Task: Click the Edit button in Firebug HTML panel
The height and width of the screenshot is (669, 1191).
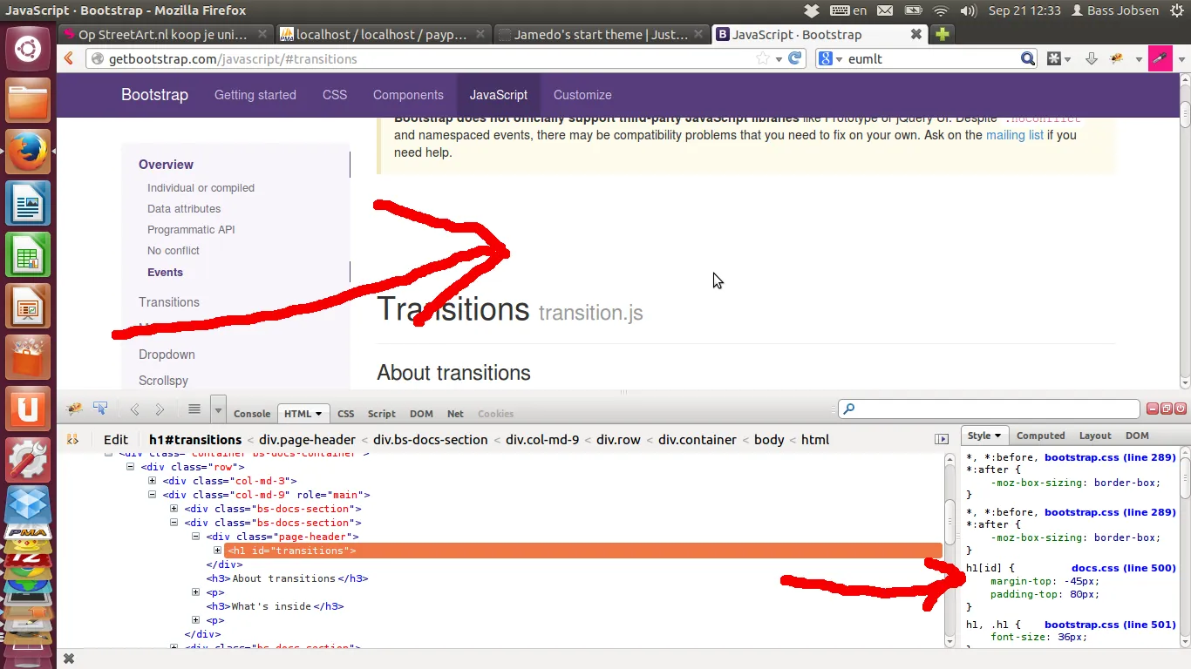Action: (116, 440)
